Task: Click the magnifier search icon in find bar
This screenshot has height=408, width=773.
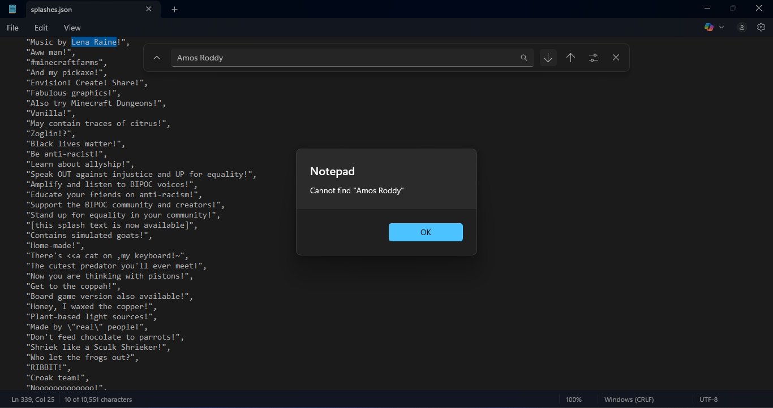Action: click(524, 58)
